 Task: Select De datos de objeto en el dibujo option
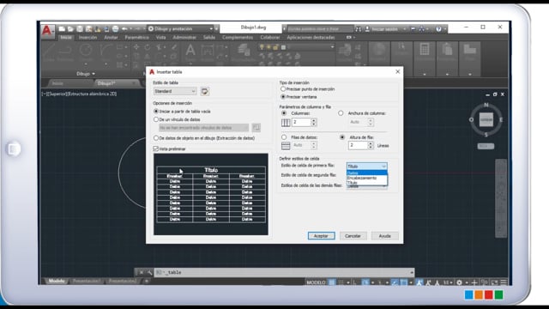156,138
